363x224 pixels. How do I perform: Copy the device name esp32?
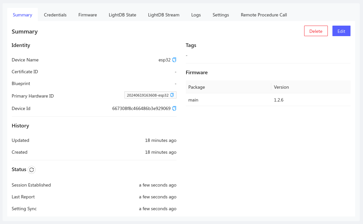[174, 60]
